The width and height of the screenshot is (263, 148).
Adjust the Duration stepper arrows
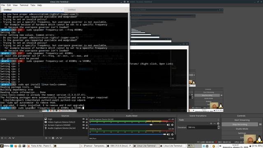[x=218, y=127]
